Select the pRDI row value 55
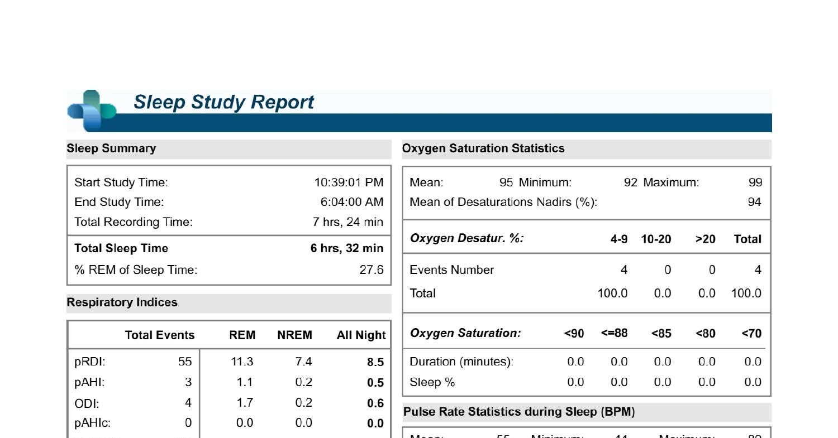This screenshot has height=438, width=838. coord(184,362)
